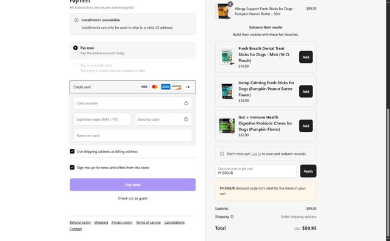Open the Contact link
Viewport: 390px width, 241px height.
tap(76, 229)
